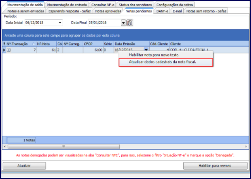Open the Data Final dropdown arrow
Screen dimensions: 251x179
click(123, 23)
